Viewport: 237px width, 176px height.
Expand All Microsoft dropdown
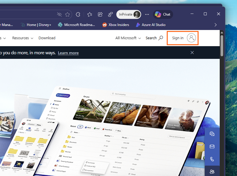click(128, 38)
